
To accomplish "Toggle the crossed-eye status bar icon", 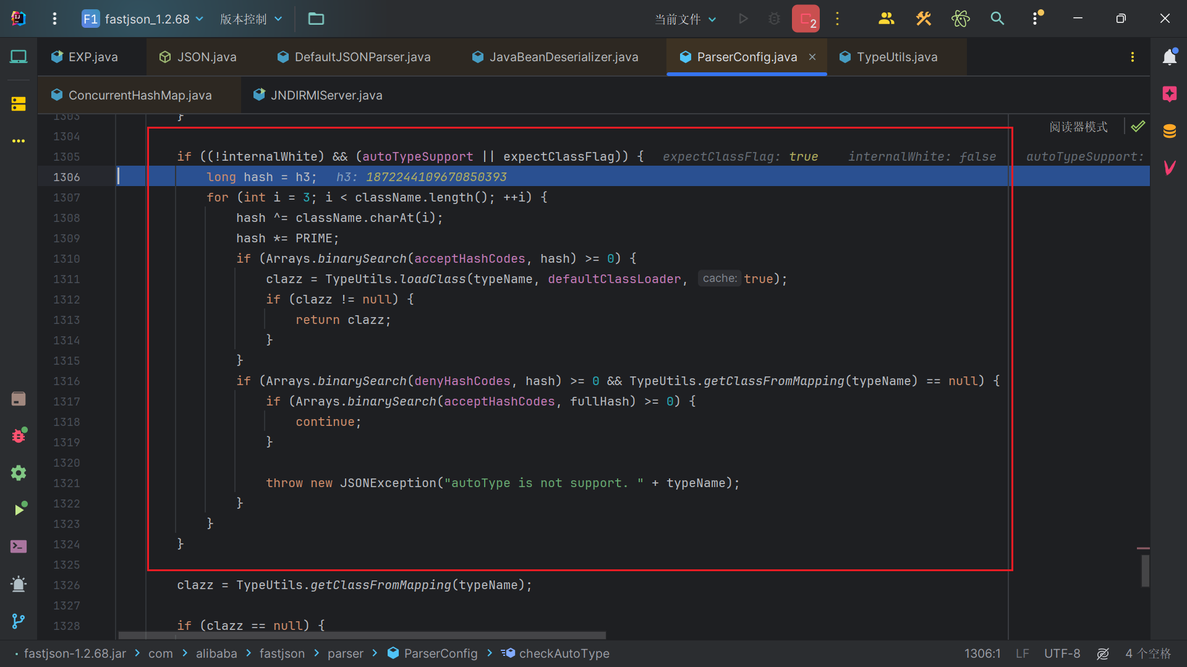I will click(x=1103, y=653).
